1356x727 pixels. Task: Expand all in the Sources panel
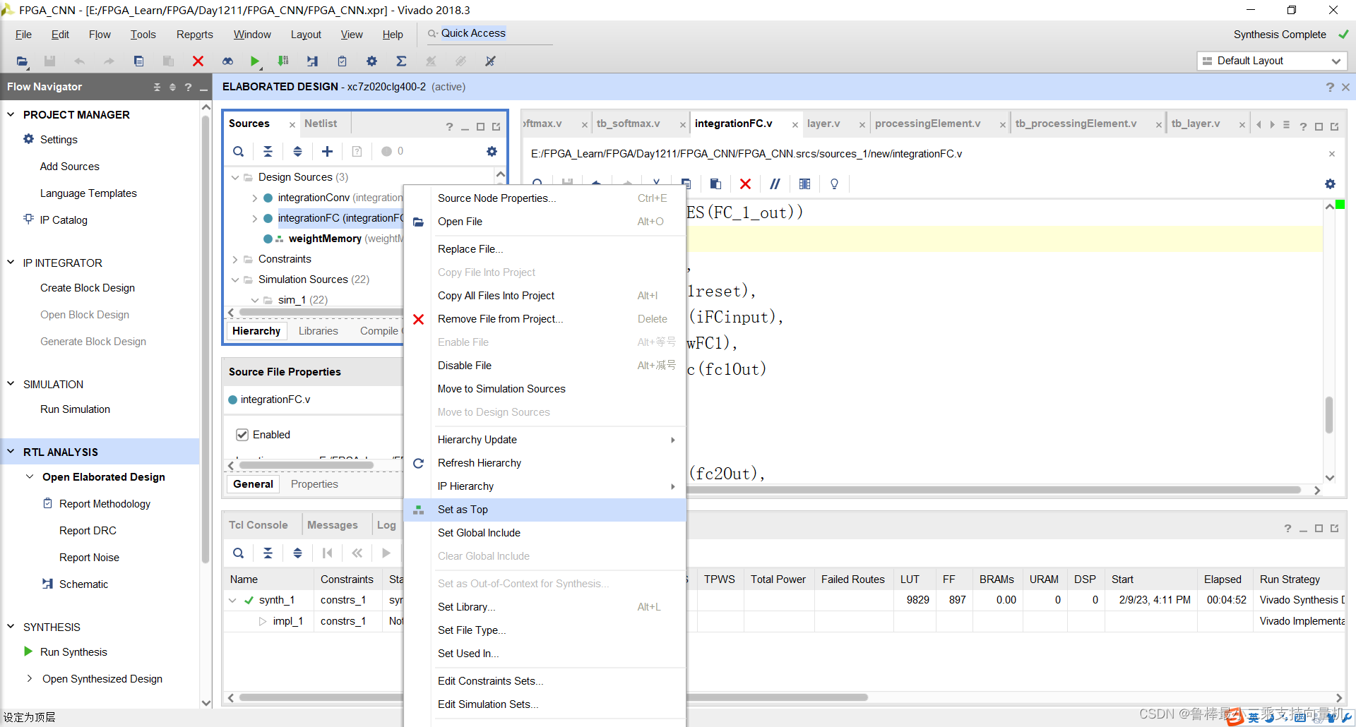(297, 151)
